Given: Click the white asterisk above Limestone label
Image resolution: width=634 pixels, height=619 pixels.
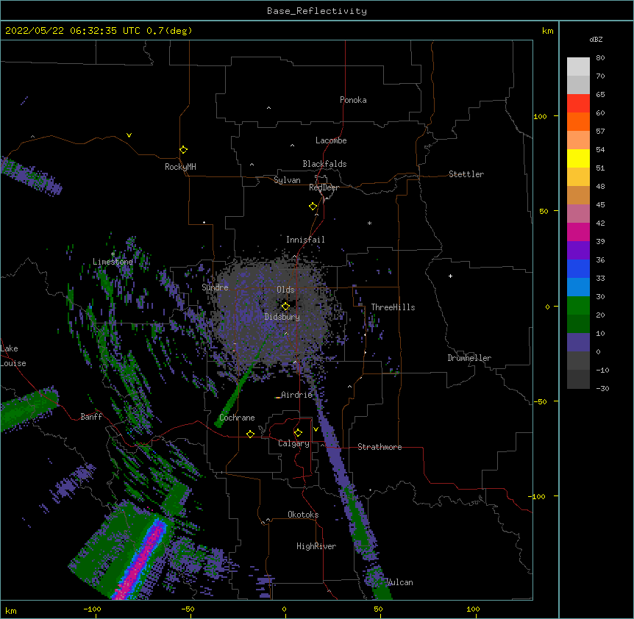Looking at the screenshot, I should pos(113,254).
